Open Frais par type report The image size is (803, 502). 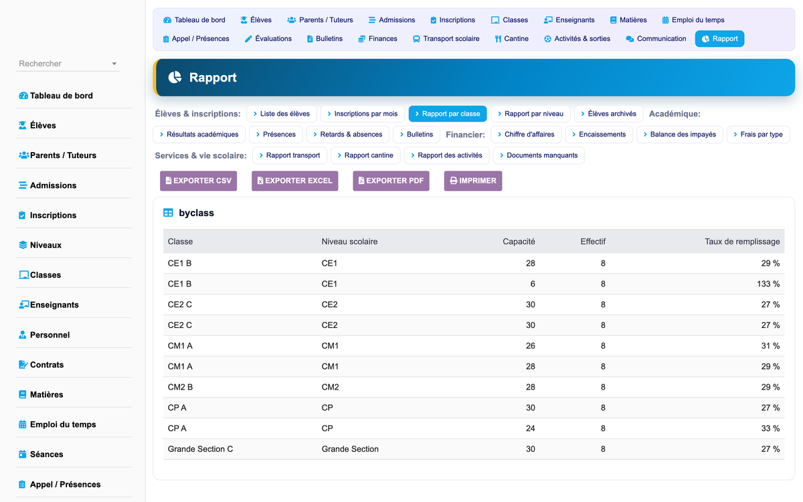tap(758, 135)
